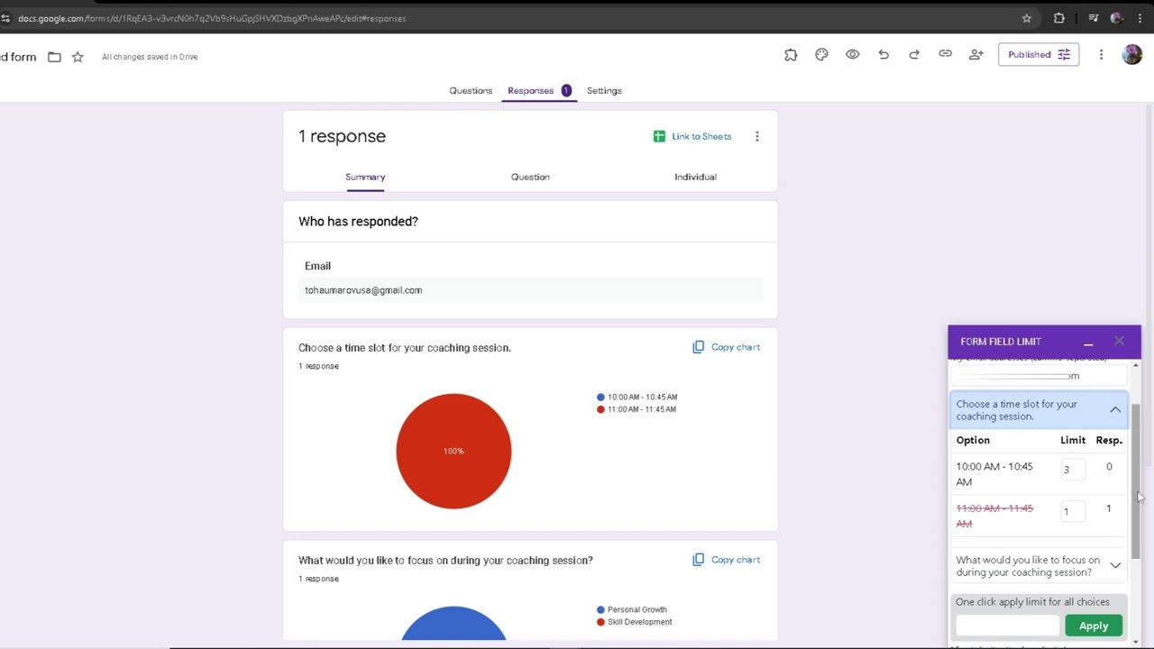1154x649 pixels.
Task: View site information icon in address bar
Action: pos(5,18)
